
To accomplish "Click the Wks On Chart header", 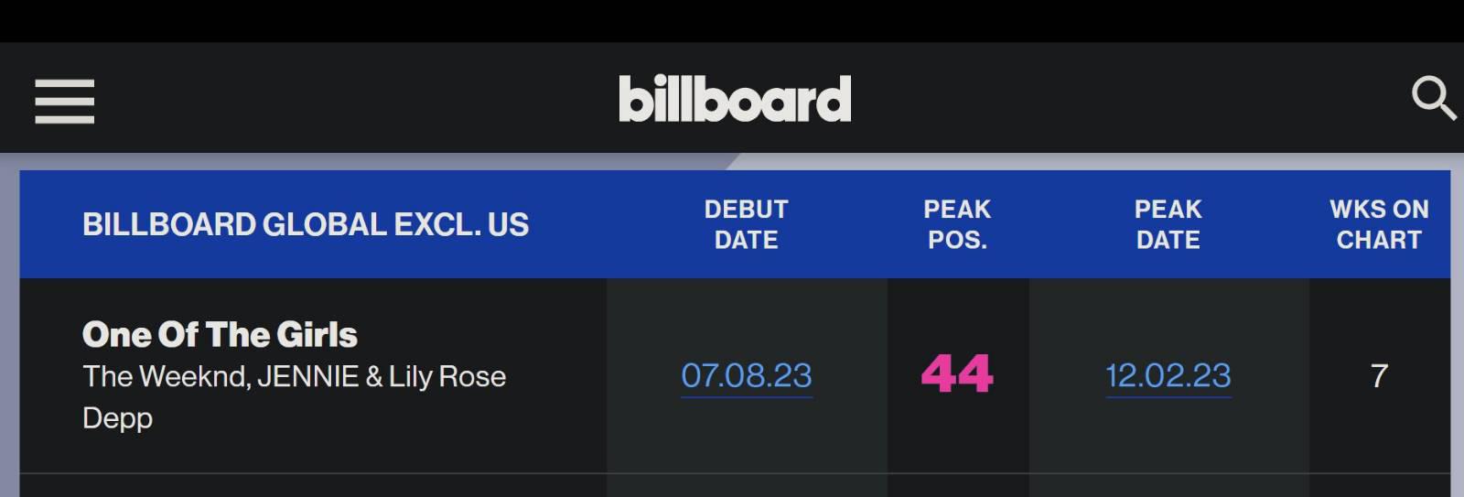I will [1379, 224].
